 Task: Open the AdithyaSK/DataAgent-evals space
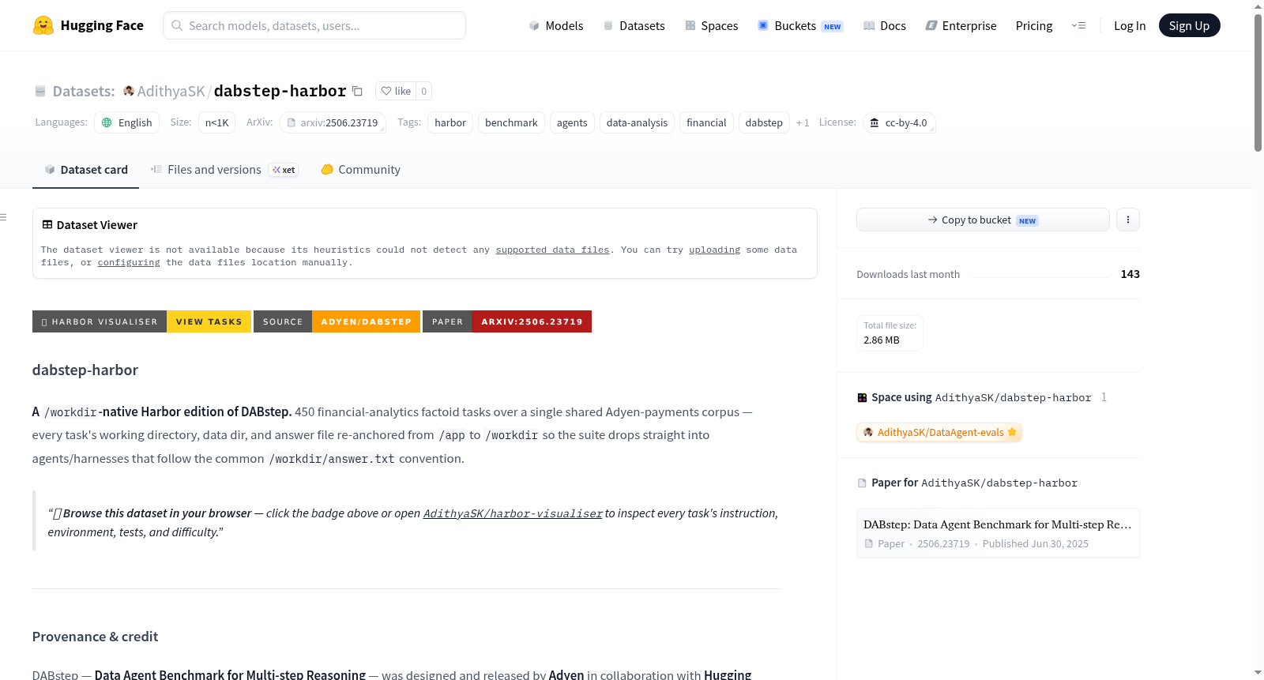click(939, 432)
